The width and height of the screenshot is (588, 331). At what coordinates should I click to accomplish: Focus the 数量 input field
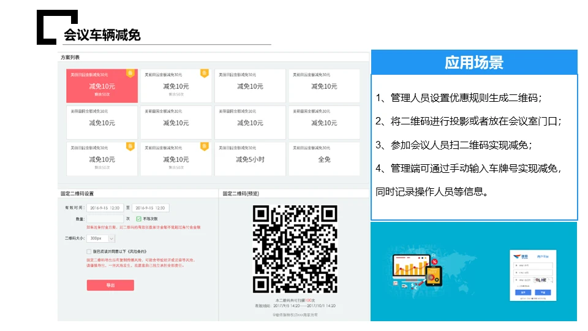click(105, 218)
